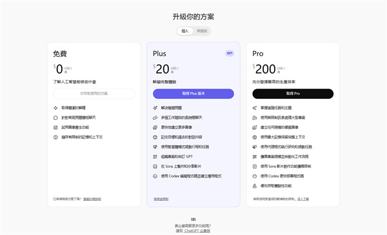
Task: Click the Pro feature text mentioning Sora
Action: 286,167
